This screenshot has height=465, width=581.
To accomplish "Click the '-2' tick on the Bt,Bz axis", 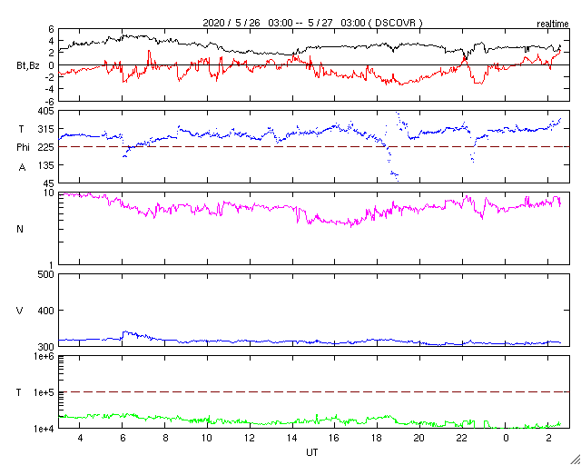I will [49, 76].
